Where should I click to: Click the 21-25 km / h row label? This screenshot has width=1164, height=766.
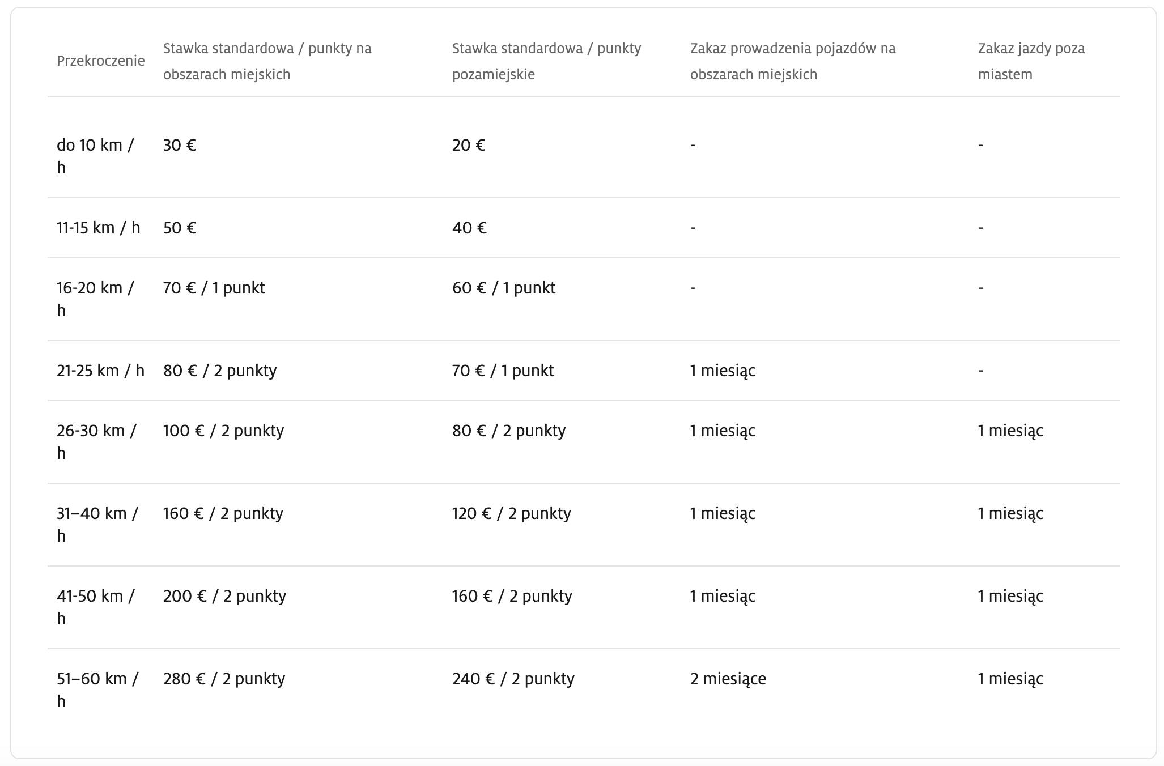[x=100, y=371]
